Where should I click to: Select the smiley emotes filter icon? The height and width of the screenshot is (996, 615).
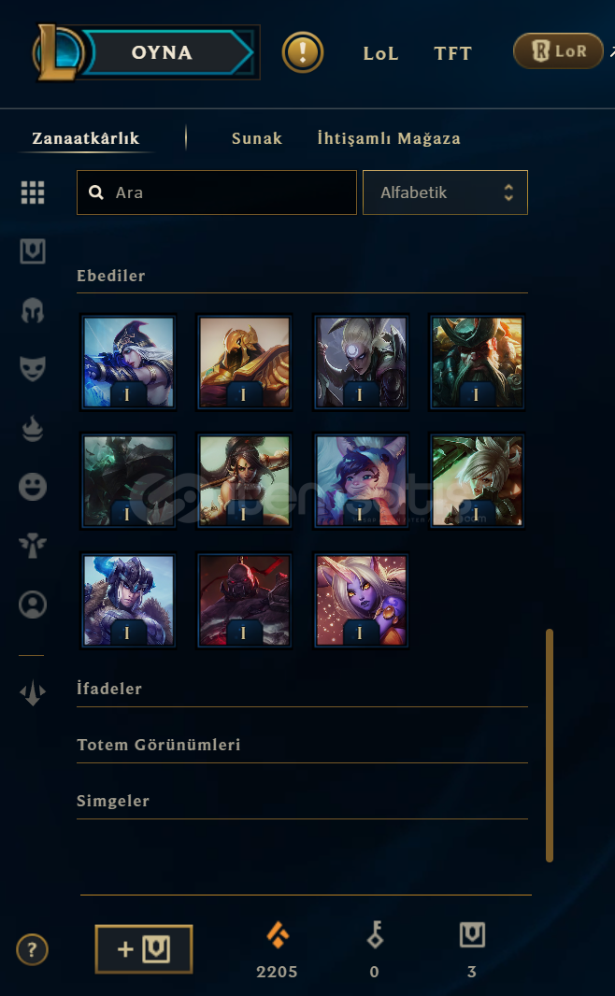coord(33,487)
